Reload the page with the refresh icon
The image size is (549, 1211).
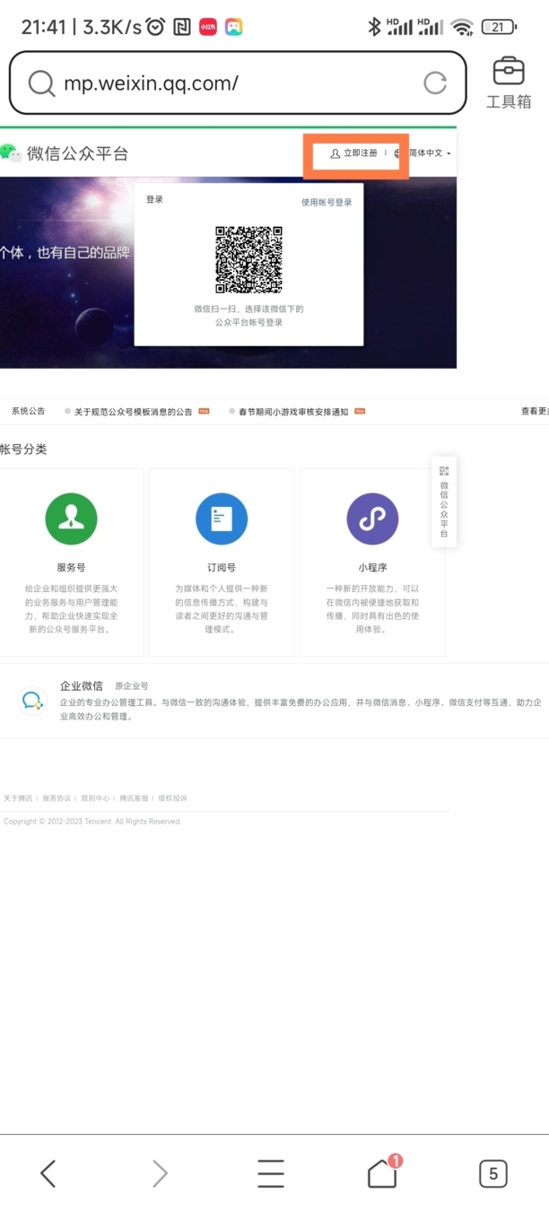[x=435, y=83]
